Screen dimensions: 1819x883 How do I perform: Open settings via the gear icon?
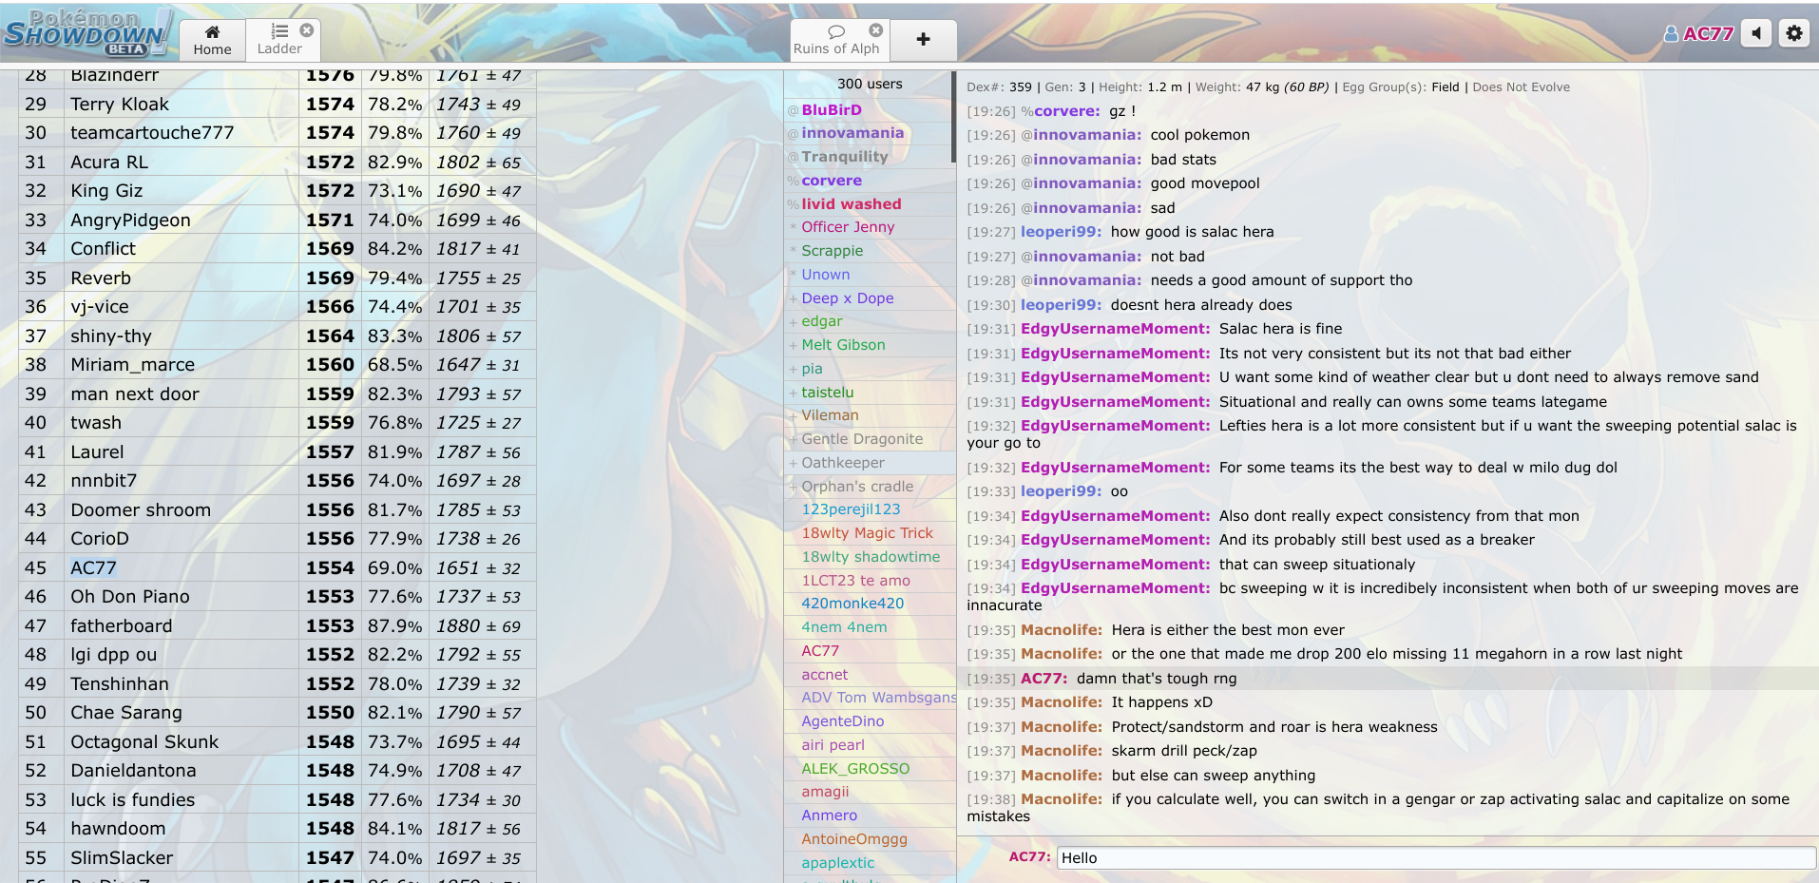(1794, 32)
